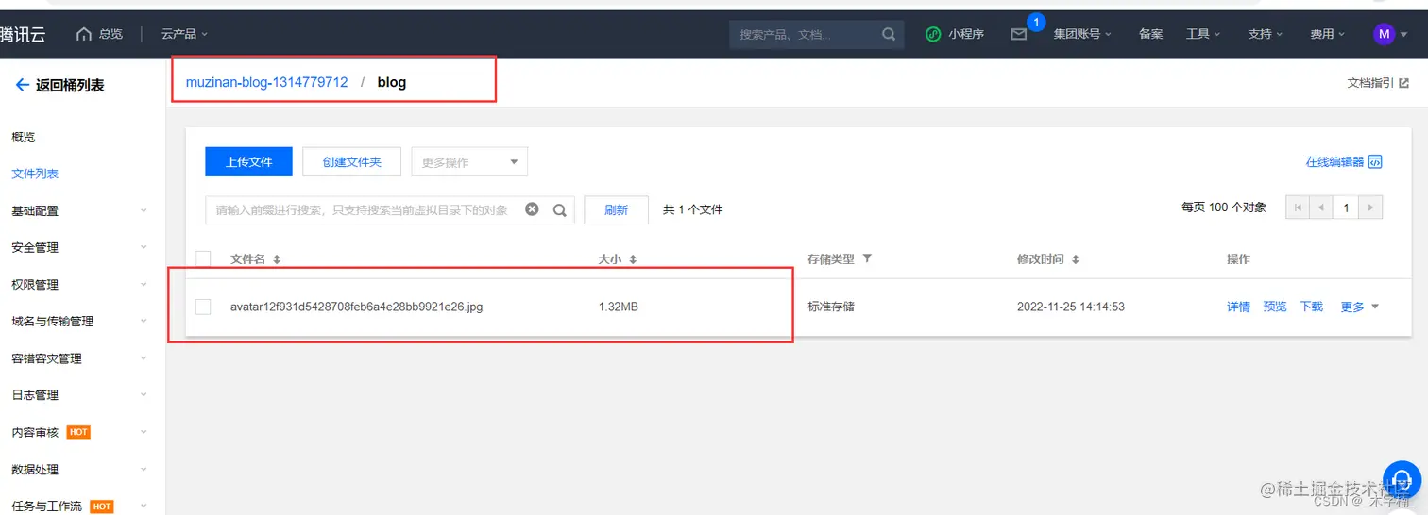Image resolution: width=1428 pixels, height=515 pixels.
Task: Open 概览 in the sidebar
Action: [24, 138]
